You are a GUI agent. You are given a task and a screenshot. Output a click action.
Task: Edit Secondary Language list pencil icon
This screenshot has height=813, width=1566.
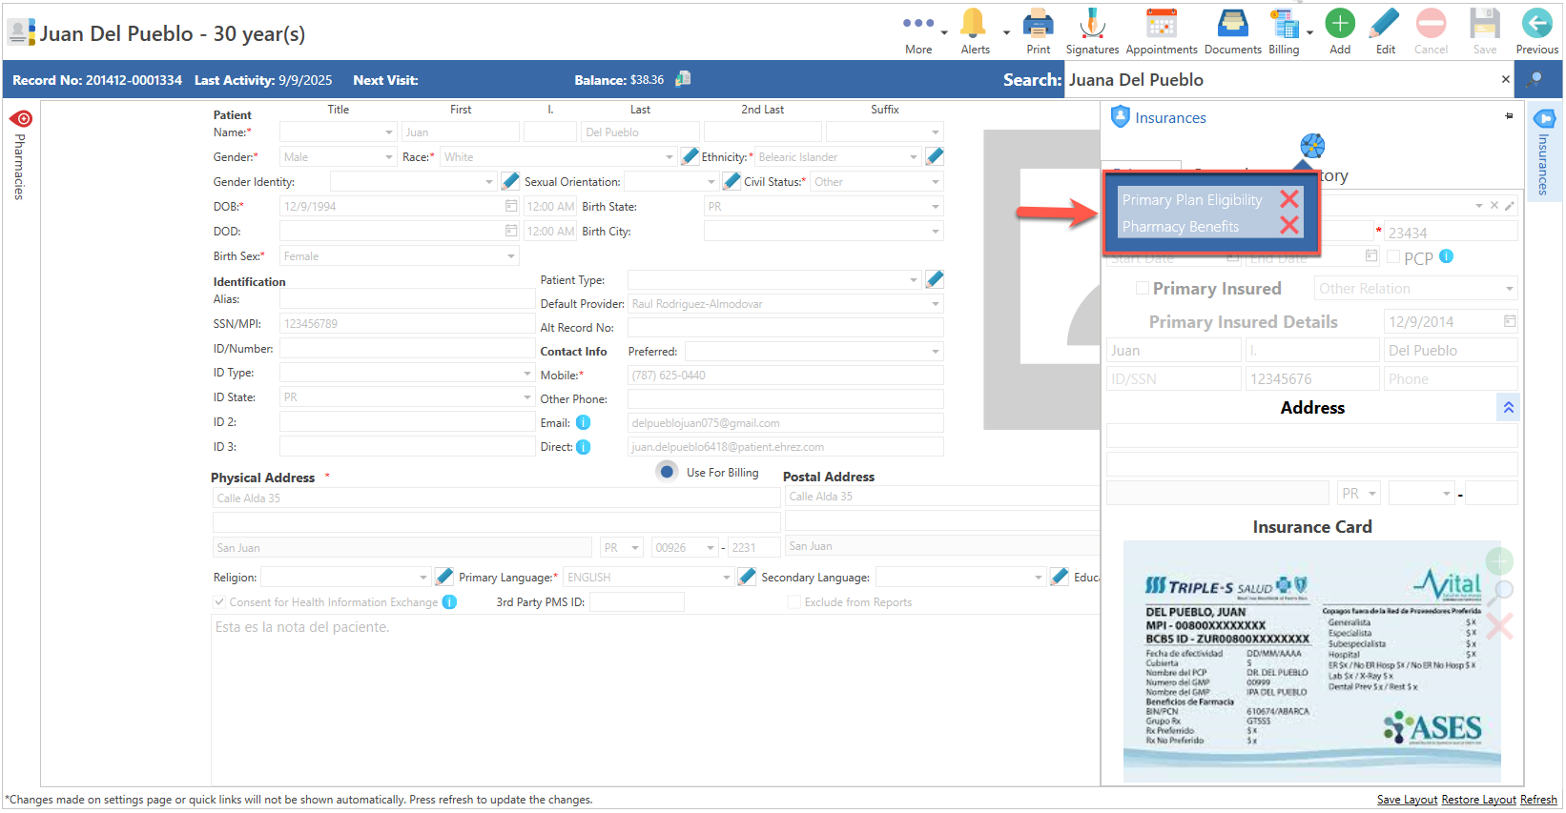(1059, 576)
